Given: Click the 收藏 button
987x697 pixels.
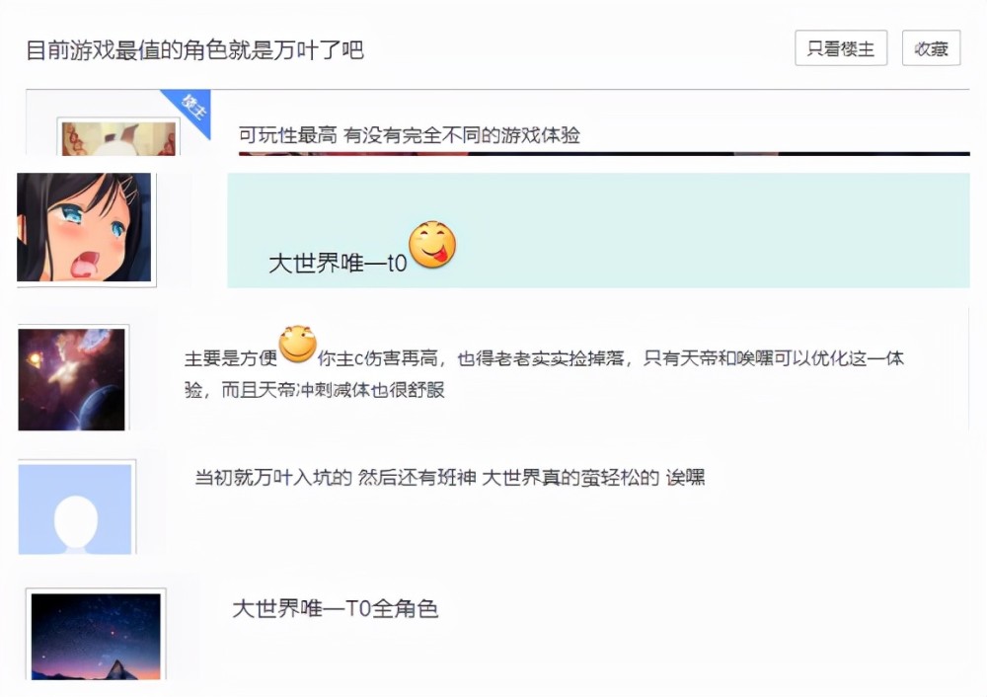Looking at the screenshot, I should (x=931, y=47).
